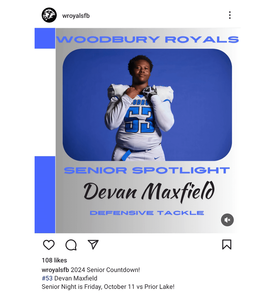This screenshot has height=303, width=267.
Task: Click the Senior Night caption line
Action: pos(108,287)
